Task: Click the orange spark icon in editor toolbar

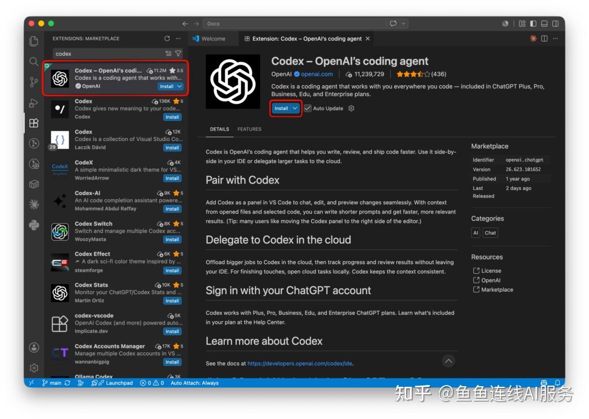Action: pyautogui.click(x=533, y=39)
